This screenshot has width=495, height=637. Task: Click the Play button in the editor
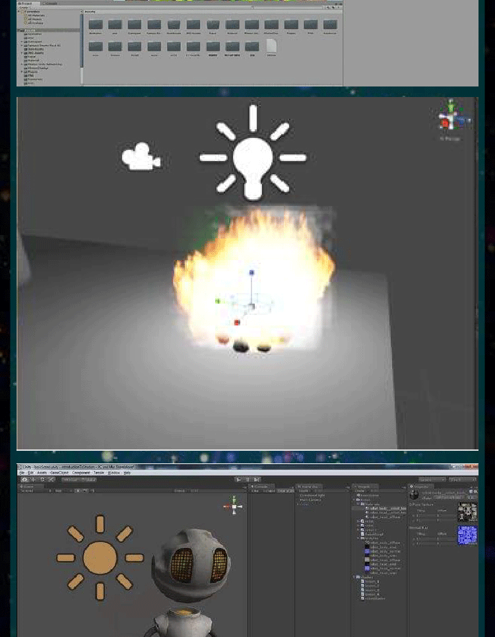(x=238, y=480)
